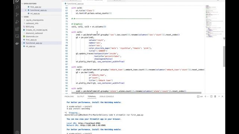The height and width of the screenshot is (134, 239).
Task: Click line number 75 in the gutter
Action: point(66,32)
